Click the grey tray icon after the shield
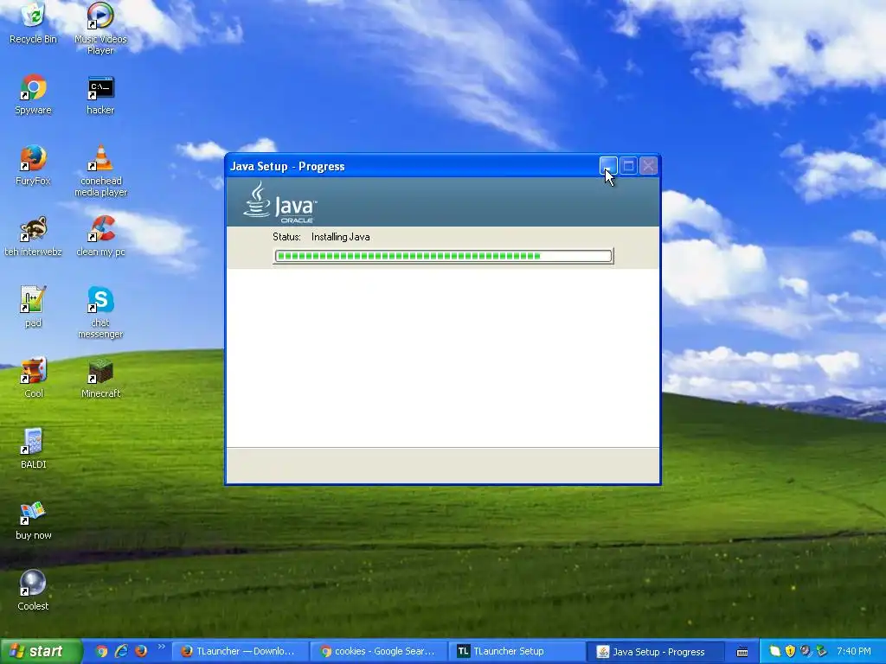 click(x=806, y=651)
